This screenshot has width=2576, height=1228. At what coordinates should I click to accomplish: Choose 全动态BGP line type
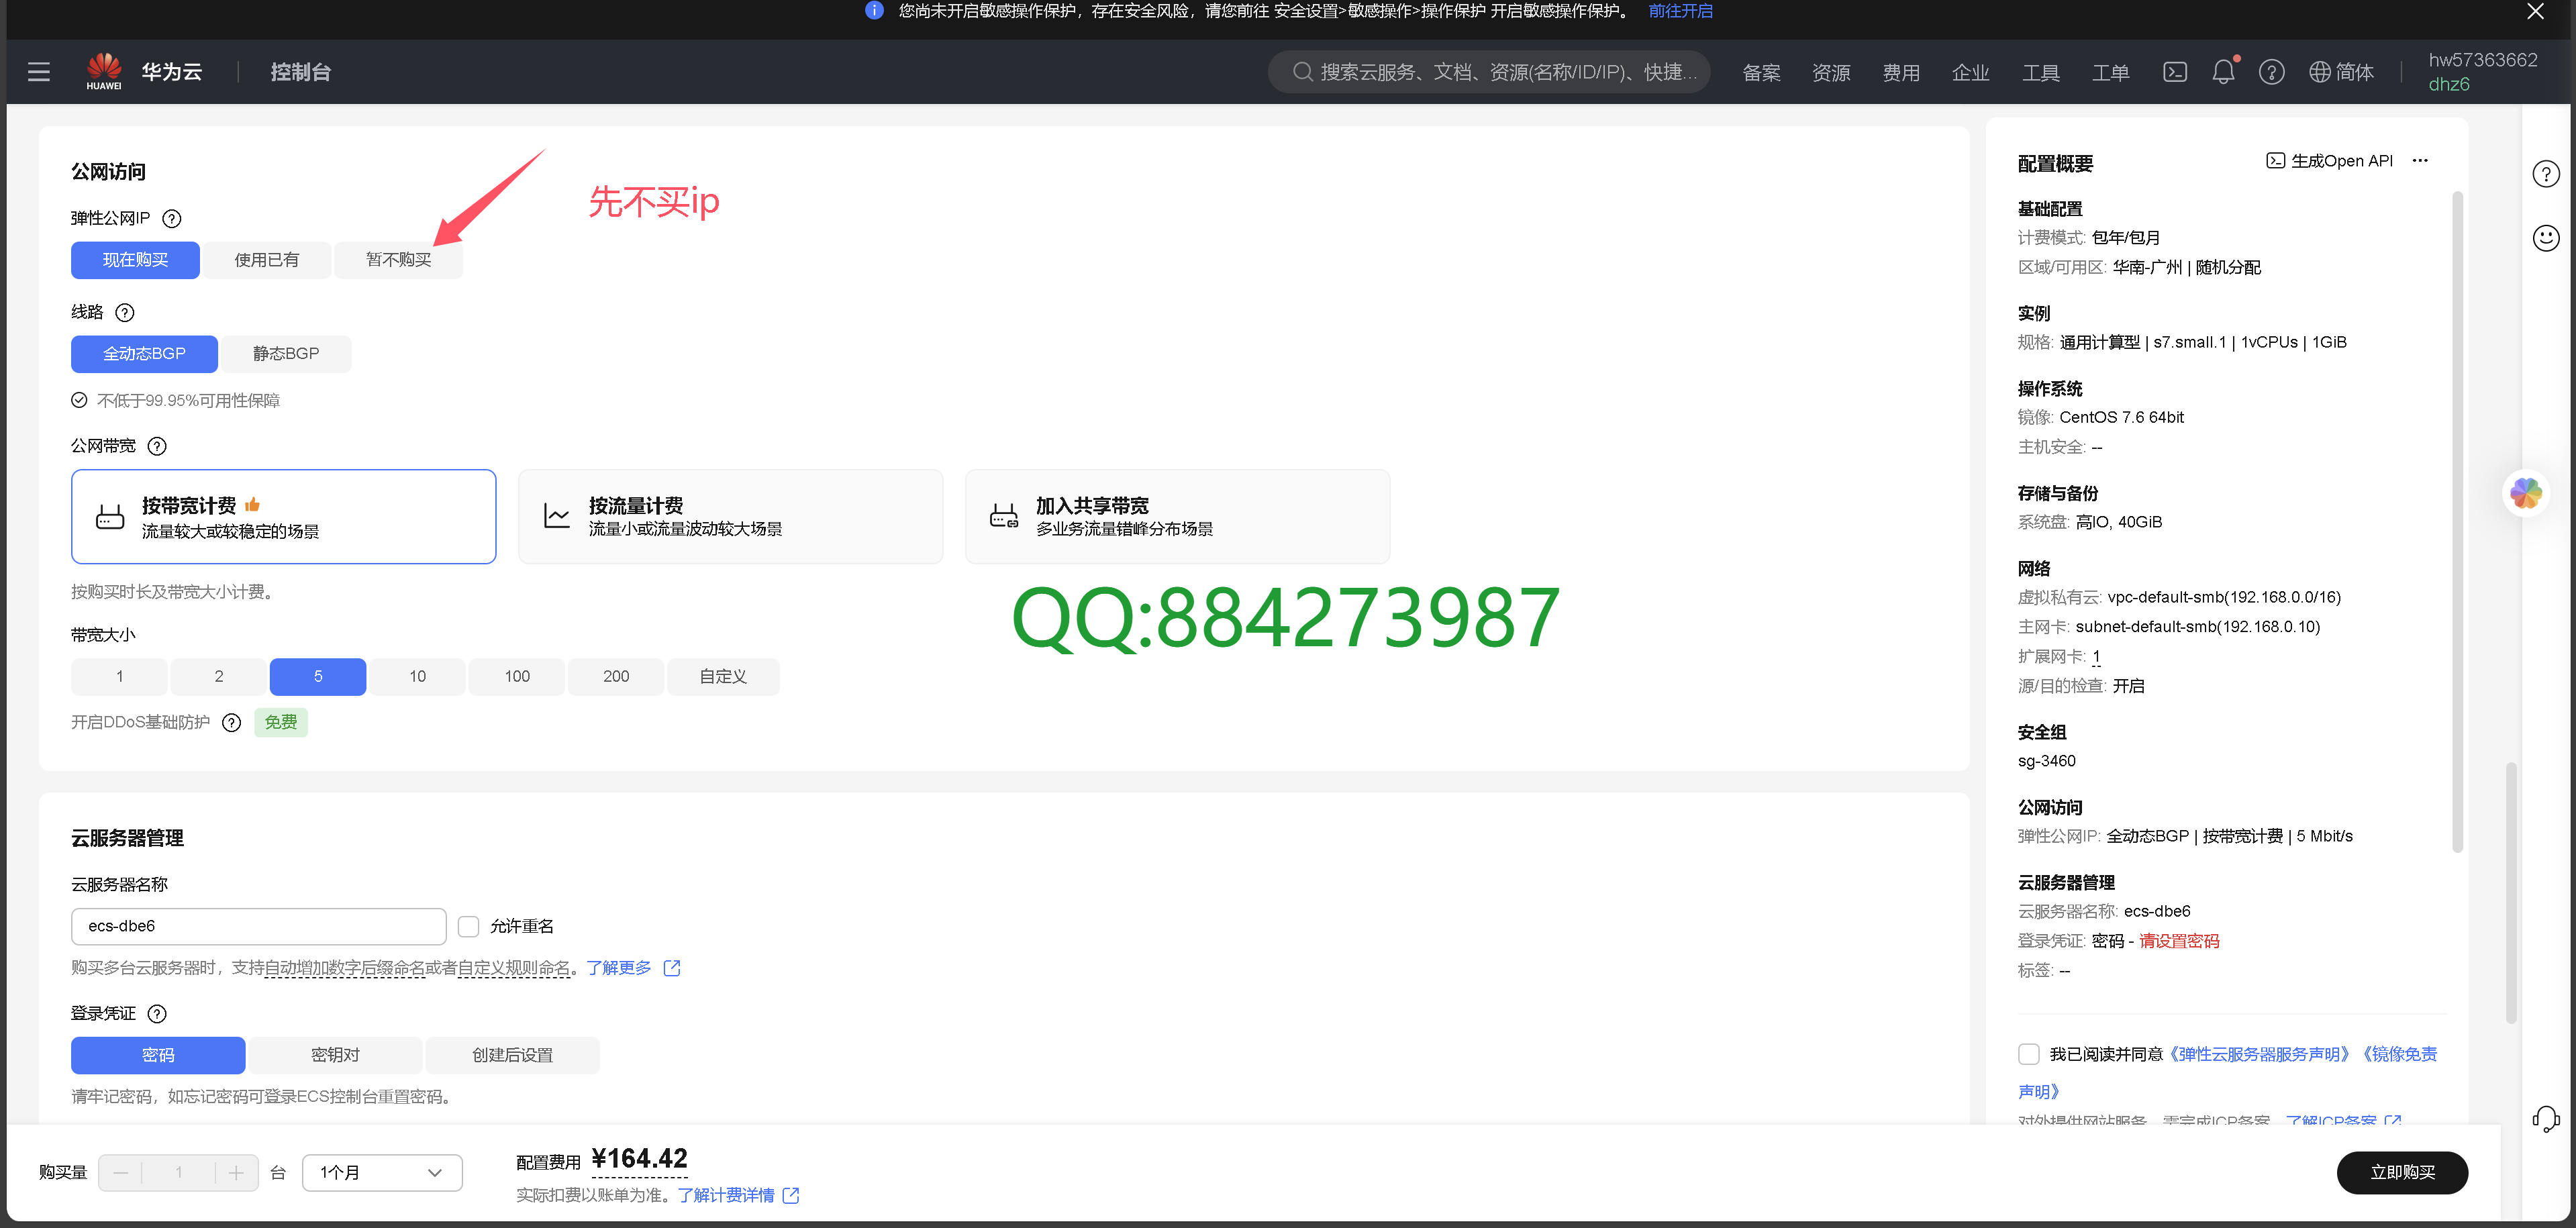tap(144, 354)
